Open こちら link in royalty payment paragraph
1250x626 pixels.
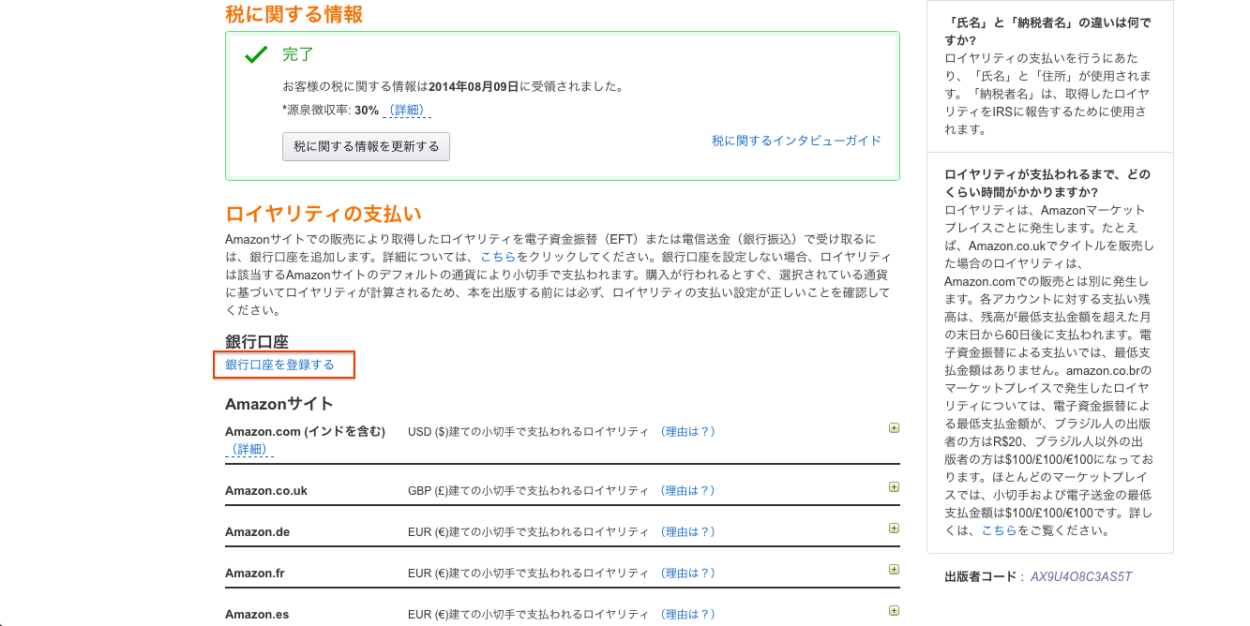point(498,256)
